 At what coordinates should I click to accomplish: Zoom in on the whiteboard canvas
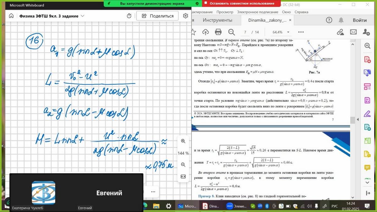point(183,141)
